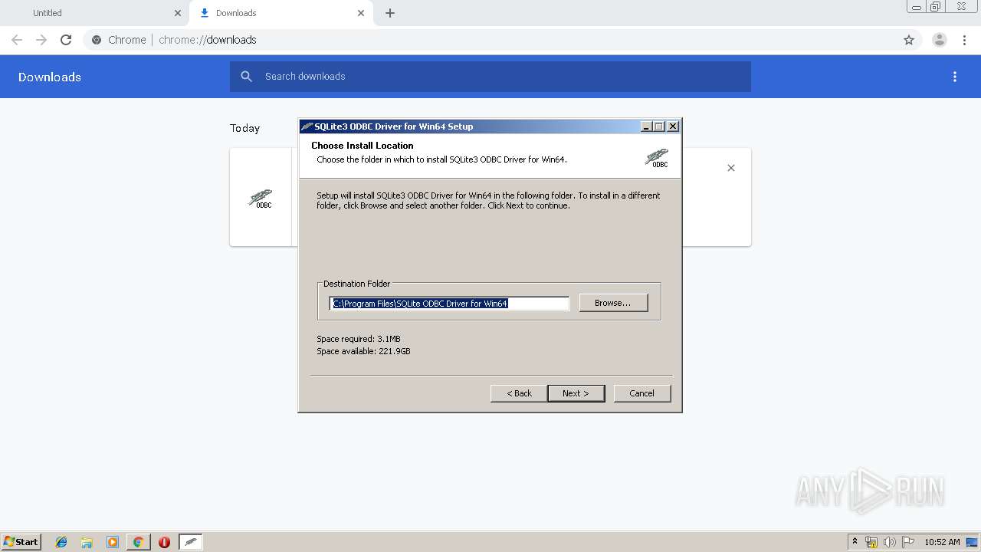Open a new Chrome tab

click(x=390, y=13)
